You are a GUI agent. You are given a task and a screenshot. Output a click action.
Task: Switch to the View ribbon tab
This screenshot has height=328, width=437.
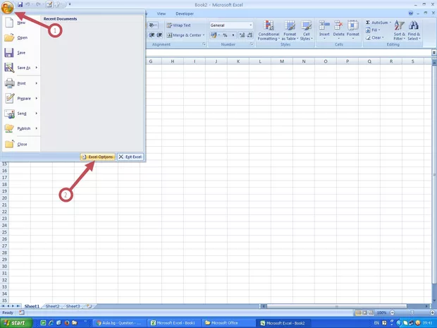point(161,13)
